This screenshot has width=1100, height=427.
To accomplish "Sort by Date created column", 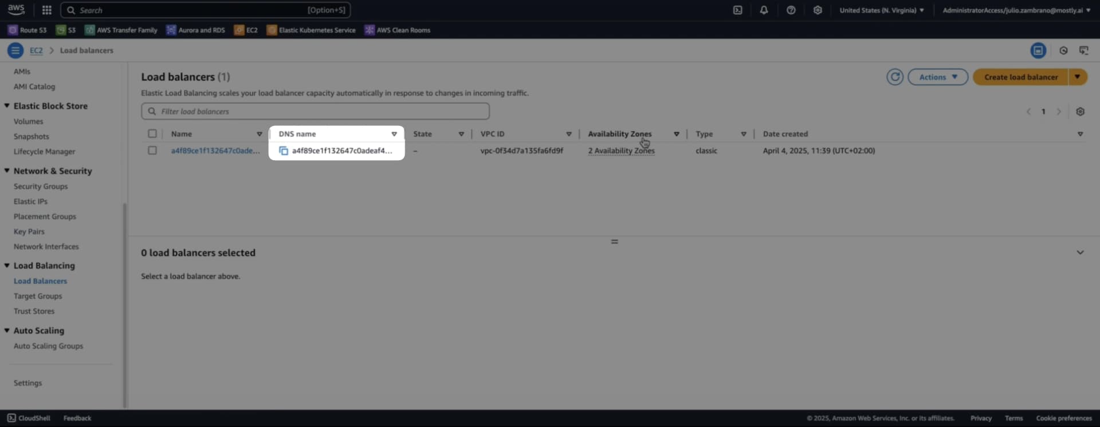I will [x=1080, y=134].
